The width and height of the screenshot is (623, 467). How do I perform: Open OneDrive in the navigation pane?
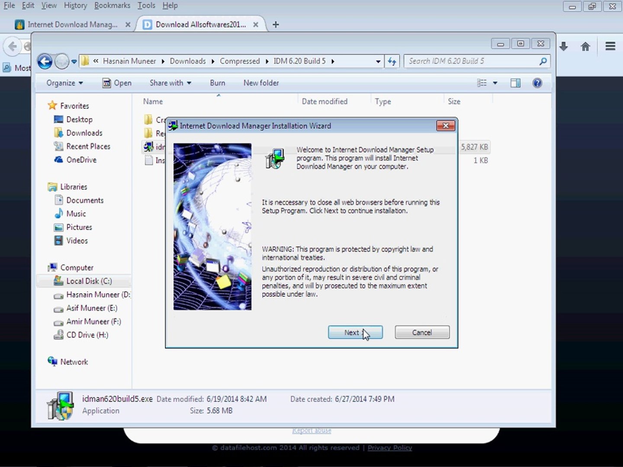81,160
